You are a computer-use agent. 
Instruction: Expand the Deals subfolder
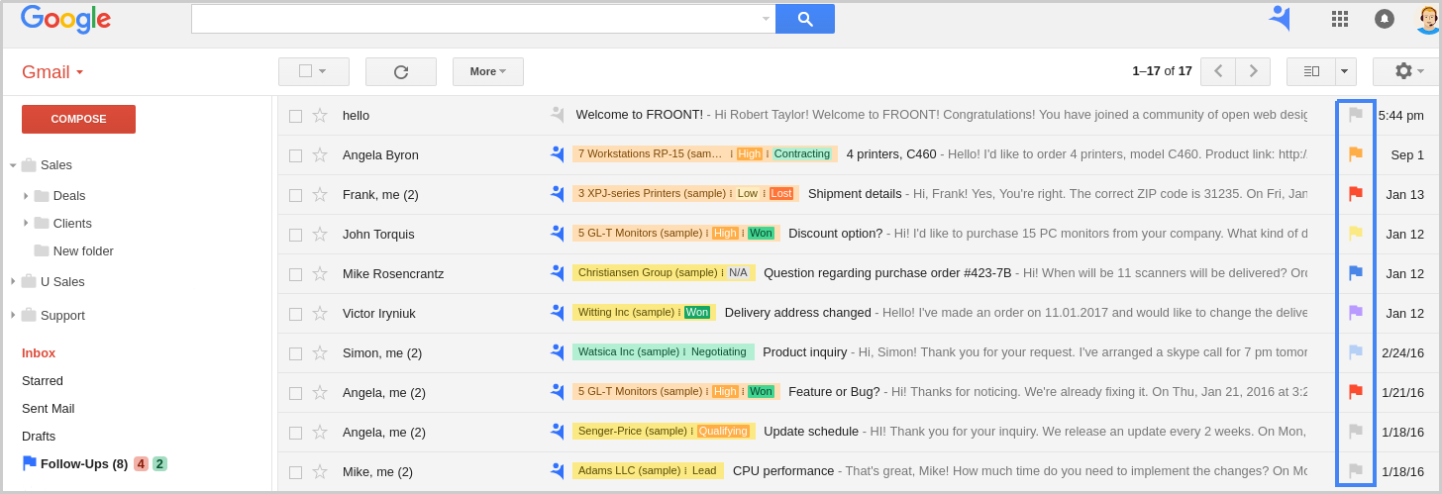pyautogui.click(x=26, y=196)
